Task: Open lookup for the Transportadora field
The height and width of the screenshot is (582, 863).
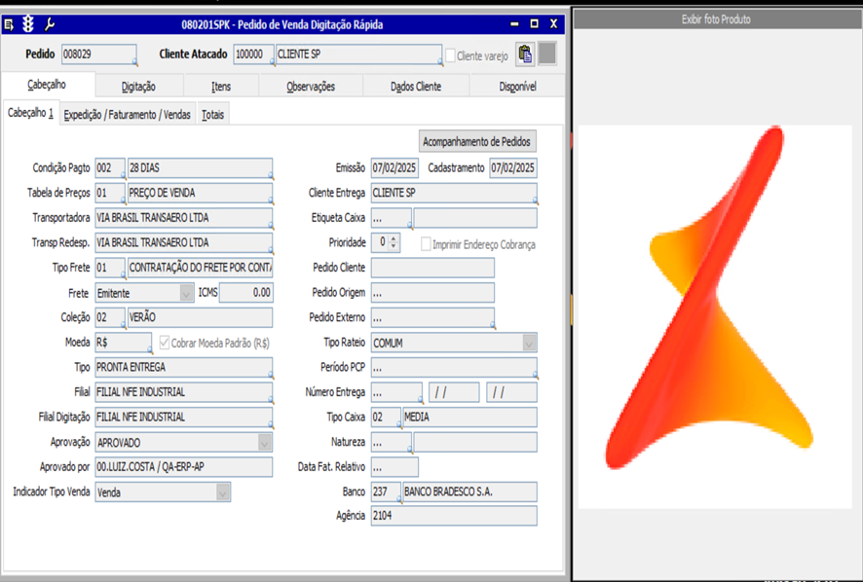Action: (270, 226)
